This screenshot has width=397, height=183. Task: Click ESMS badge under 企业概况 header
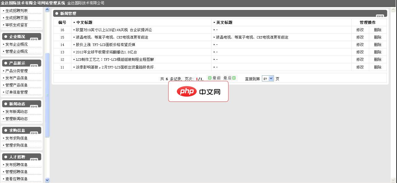coord(34,39)
